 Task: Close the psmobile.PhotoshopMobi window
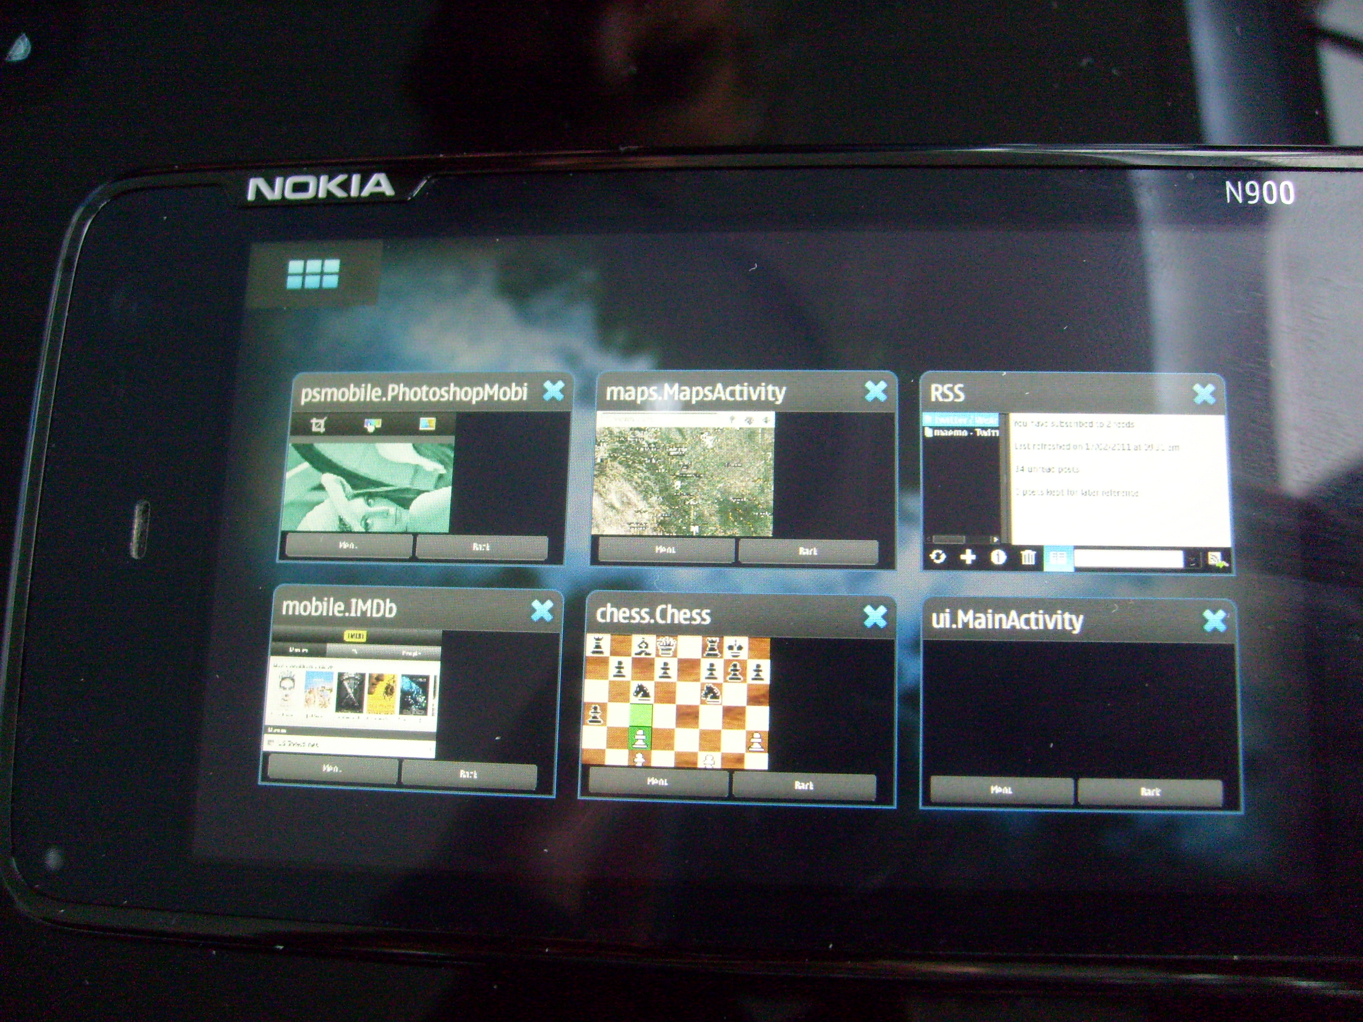tap(553, 390)
